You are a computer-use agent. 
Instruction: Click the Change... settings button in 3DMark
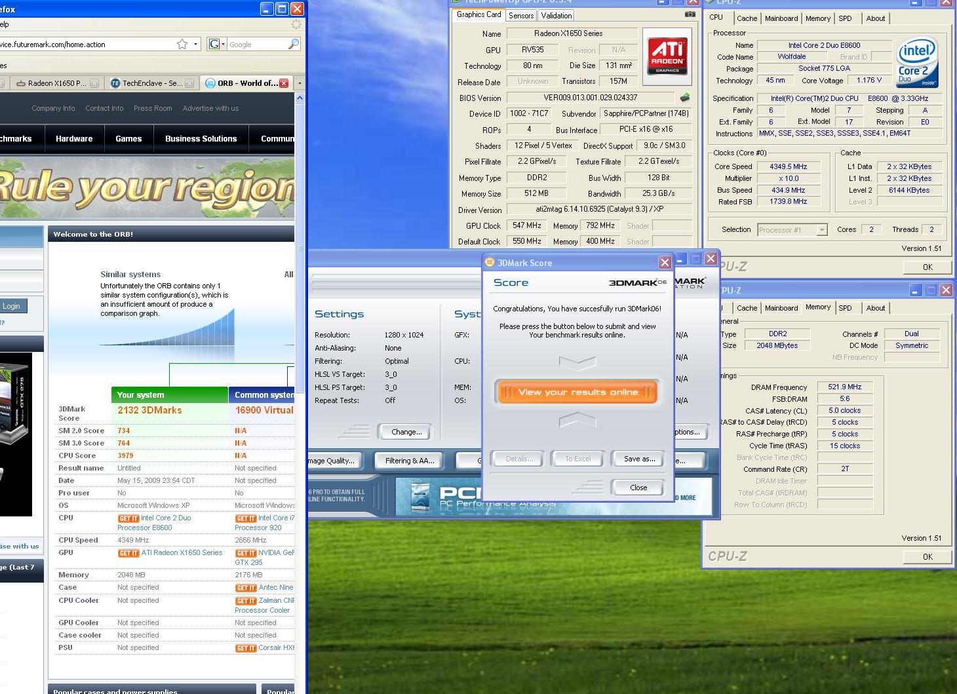pos(406,432)
